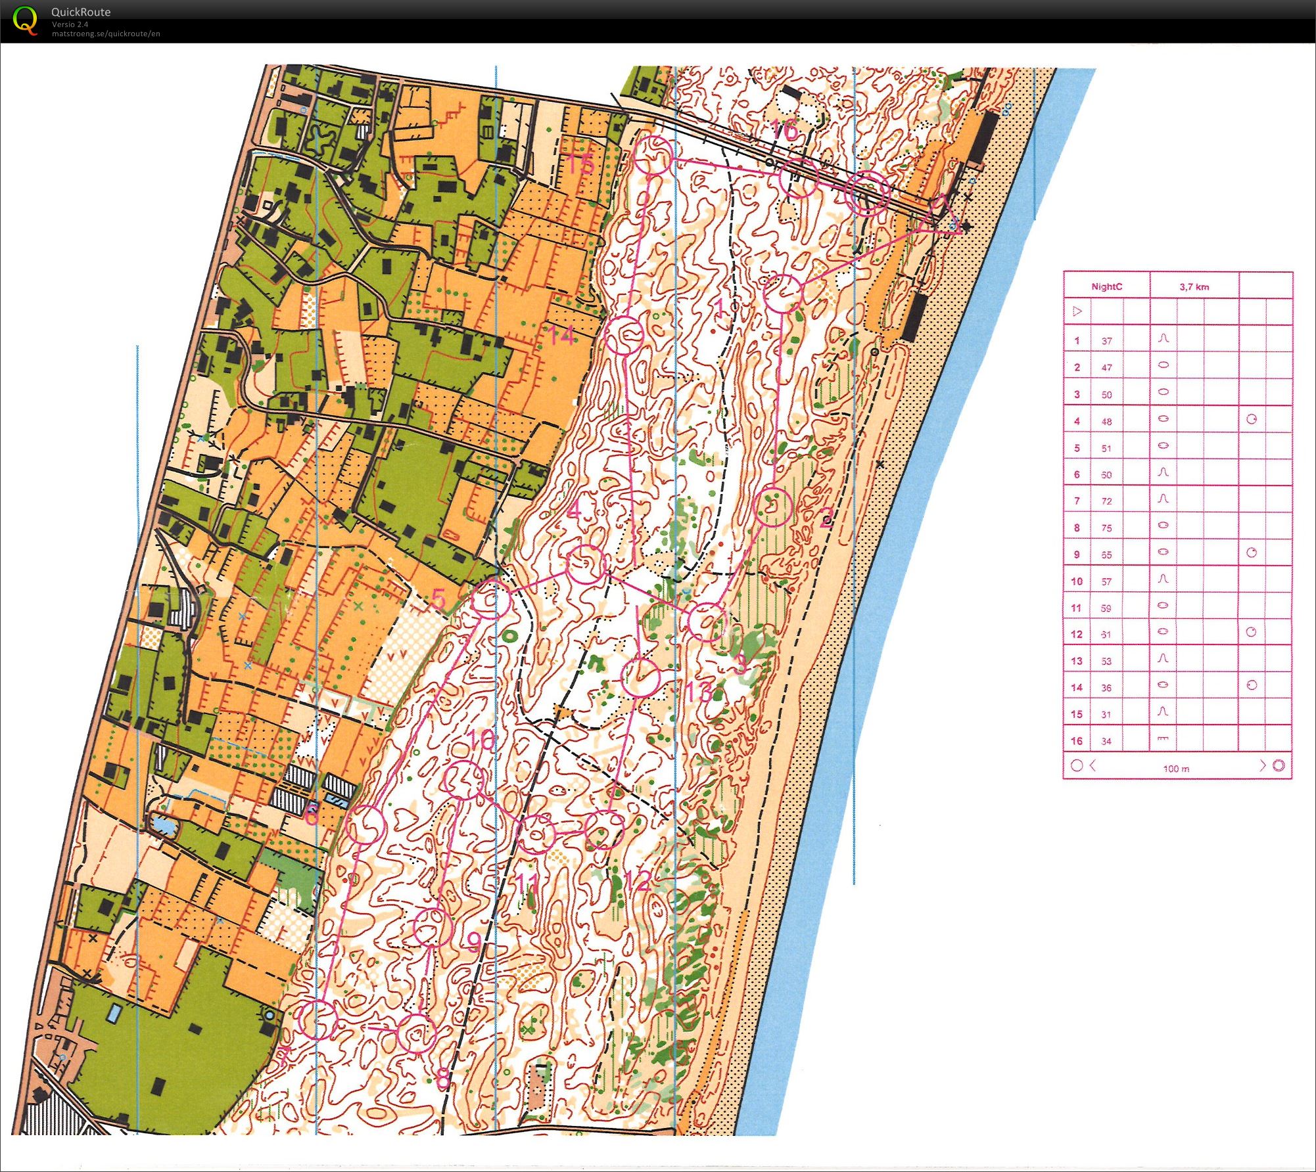Click control code 31 in the table

click(1107, 715)
